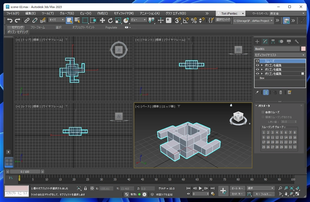
Task: Jump to the animation start
Action: [188, 188]
